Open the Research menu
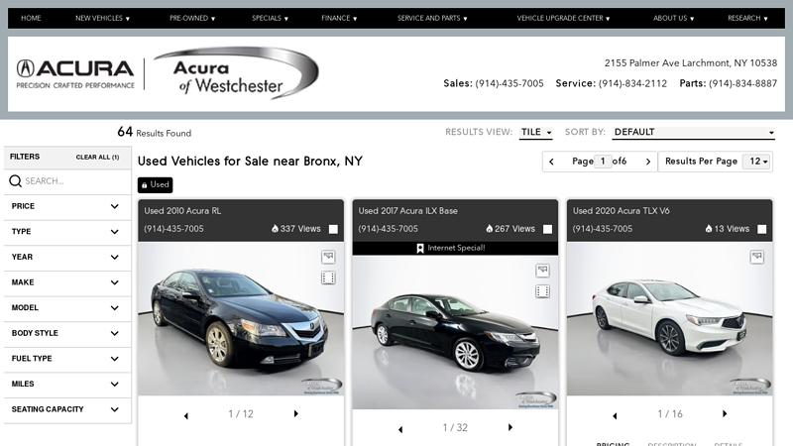The image size is (793, 446). (x=747, y=18)
